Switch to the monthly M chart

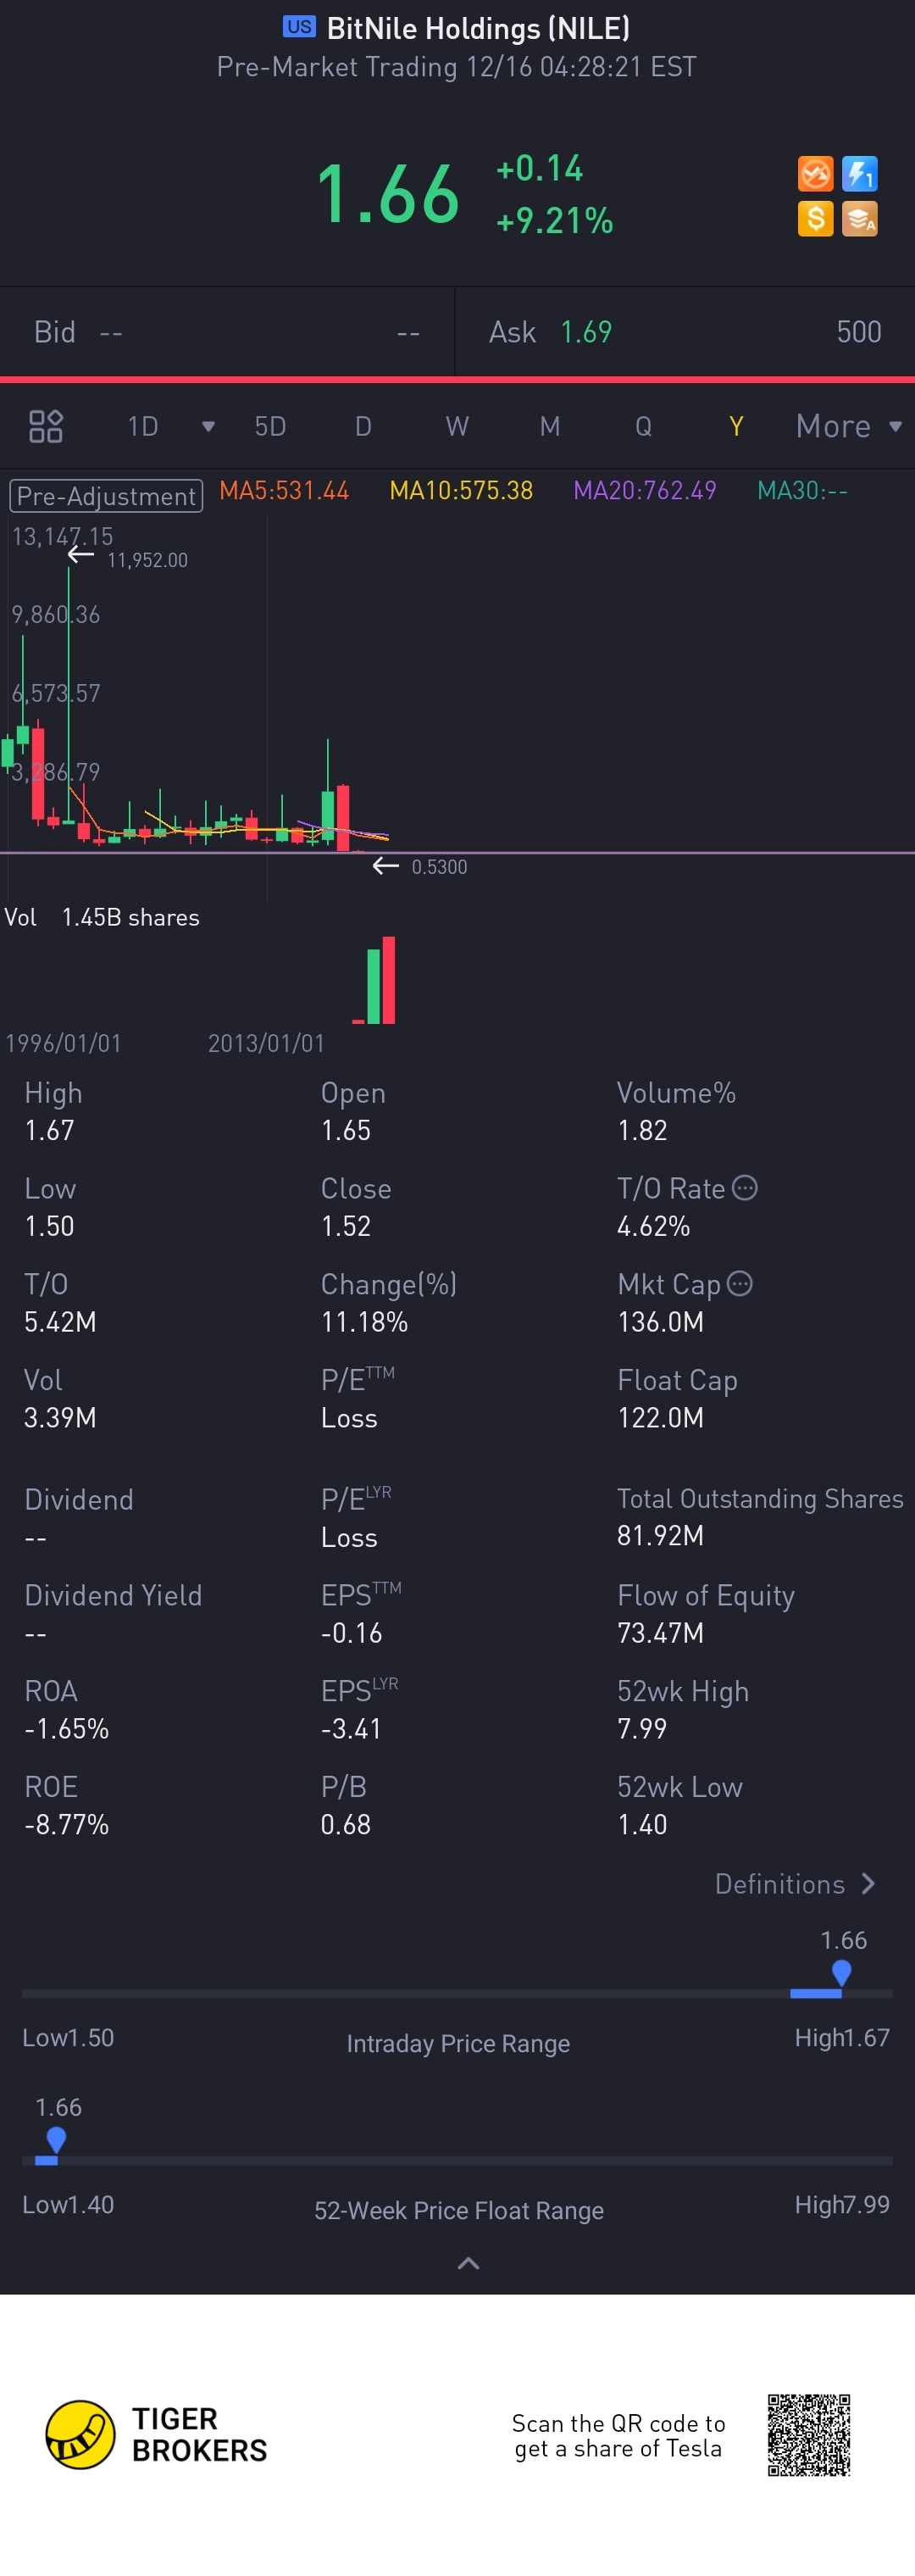(550, 427)
